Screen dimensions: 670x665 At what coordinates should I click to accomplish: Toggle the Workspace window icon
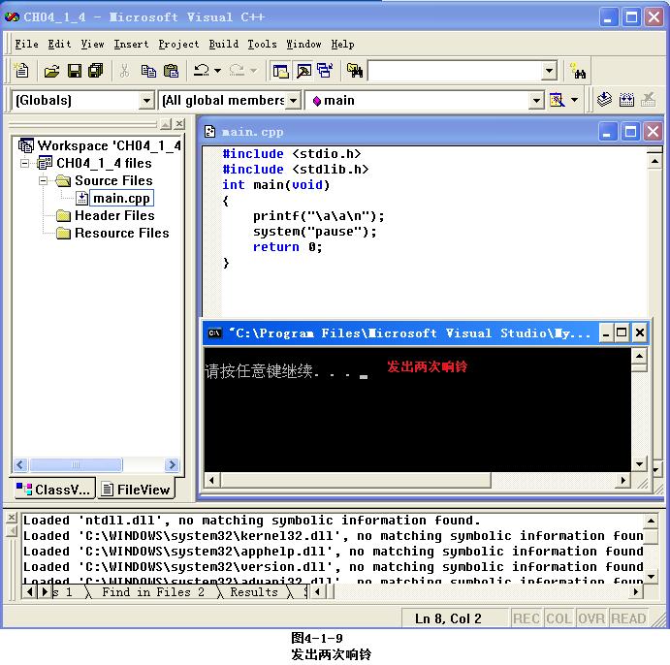pyautogui.click(x=281, y=71)
